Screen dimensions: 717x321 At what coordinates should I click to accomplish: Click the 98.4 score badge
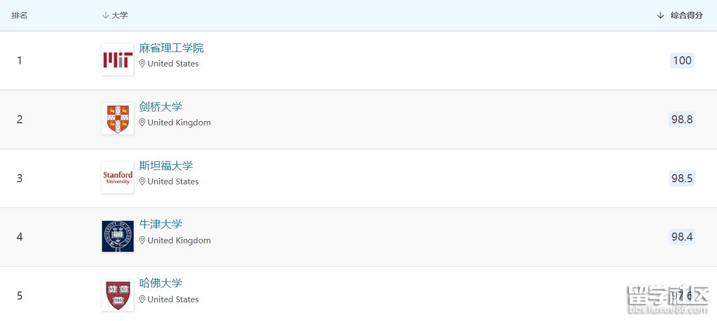point(682,237)
